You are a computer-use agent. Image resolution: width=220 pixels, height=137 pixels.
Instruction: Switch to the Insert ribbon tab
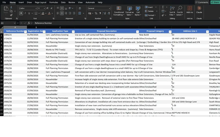(21, 2)
